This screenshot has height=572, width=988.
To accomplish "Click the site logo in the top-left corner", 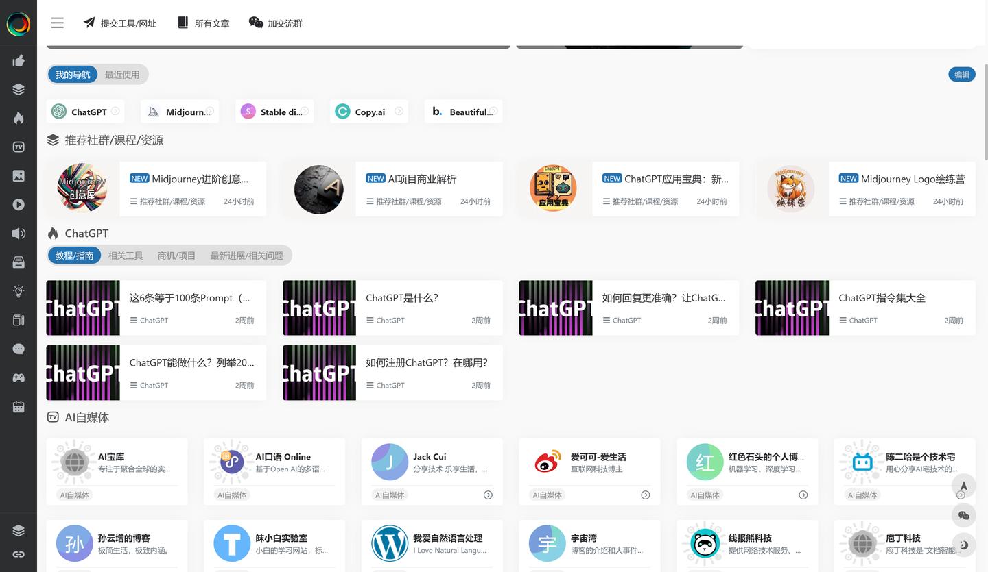I will pyautogui.click(x=19, y=23).
